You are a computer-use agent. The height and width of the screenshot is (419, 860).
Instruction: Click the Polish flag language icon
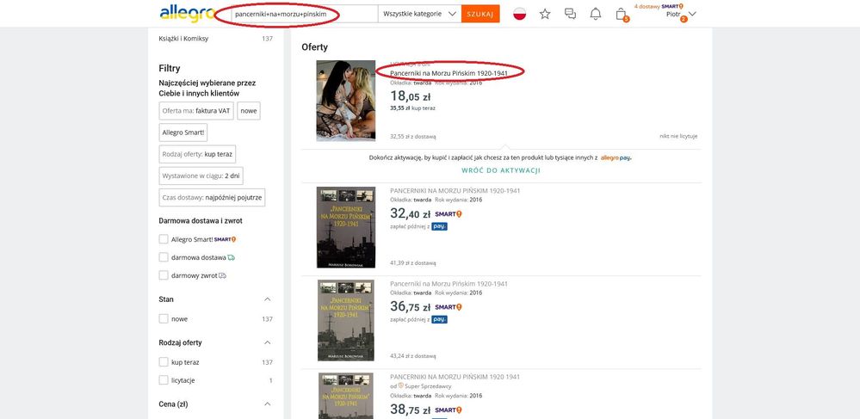[x=519, y=15]
